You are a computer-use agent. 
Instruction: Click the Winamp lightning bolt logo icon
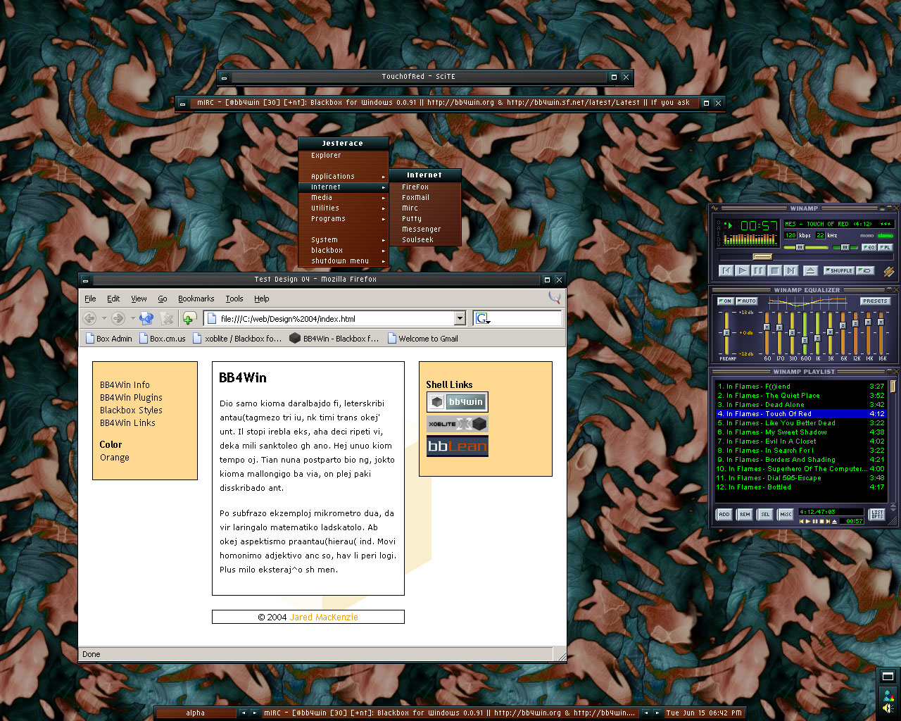(889, 271)
